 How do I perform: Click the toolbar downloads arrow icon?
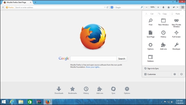click(163, 7)
